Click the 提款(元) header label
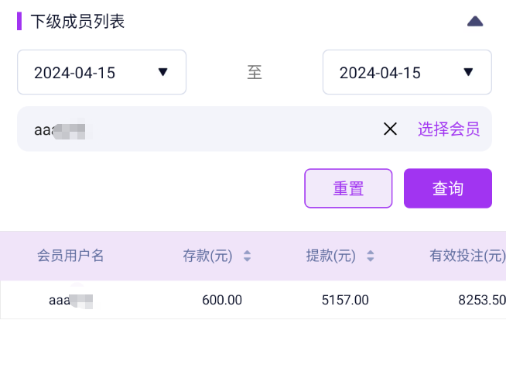506x382 pixels. coord(330,256)
